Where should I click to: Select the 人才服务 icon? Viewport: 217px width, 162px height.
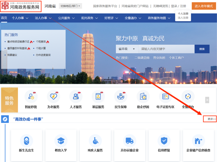[x=76, y=97]
